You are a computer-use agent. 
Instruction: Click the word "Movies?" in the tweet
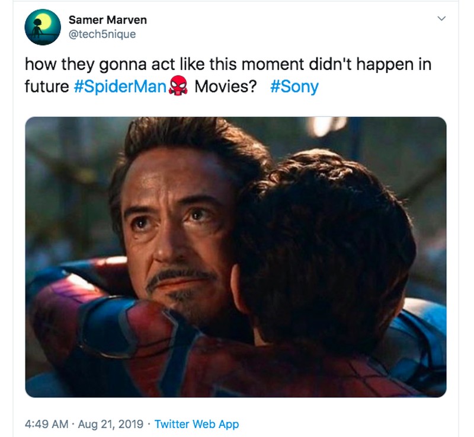point(226,87)
